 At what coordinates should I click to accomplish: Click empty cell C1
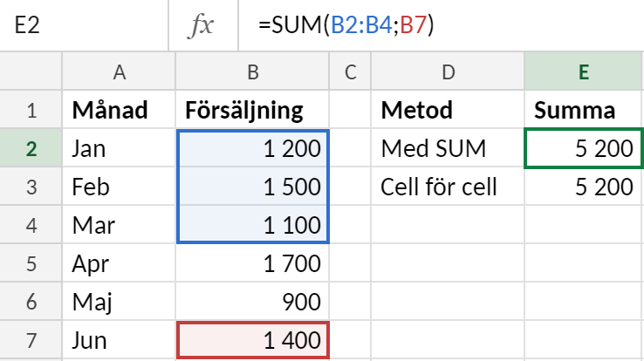(350, 110)
